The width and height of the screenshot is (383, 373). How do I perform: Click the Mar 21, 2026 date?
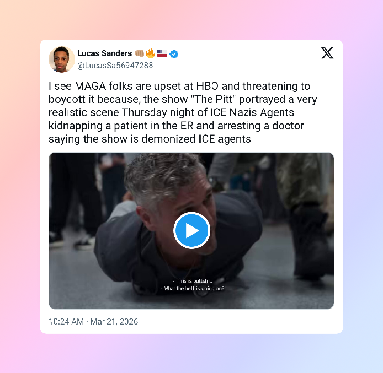114,322
